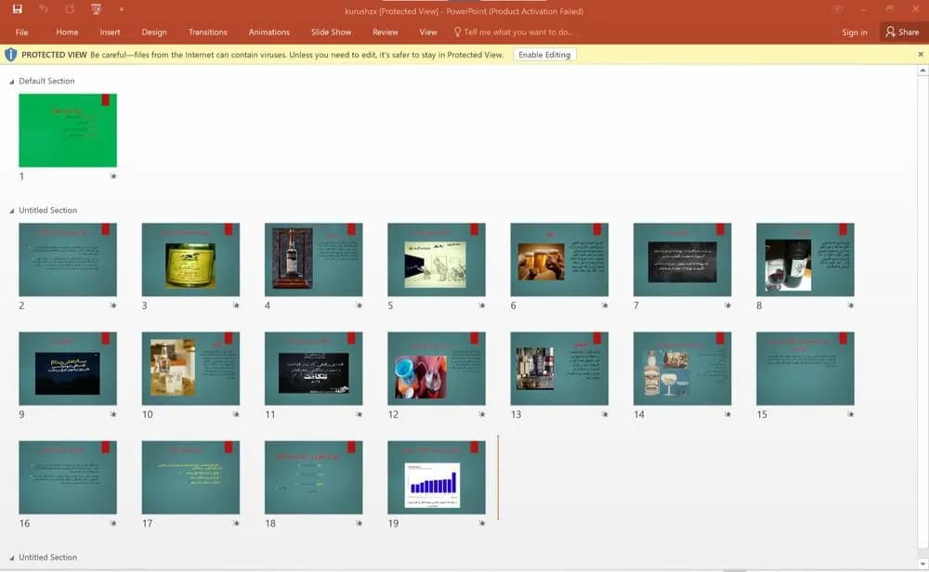Click the star icon beneath slide 18
This screenshot has height=572, width=929.
point(359,524)
